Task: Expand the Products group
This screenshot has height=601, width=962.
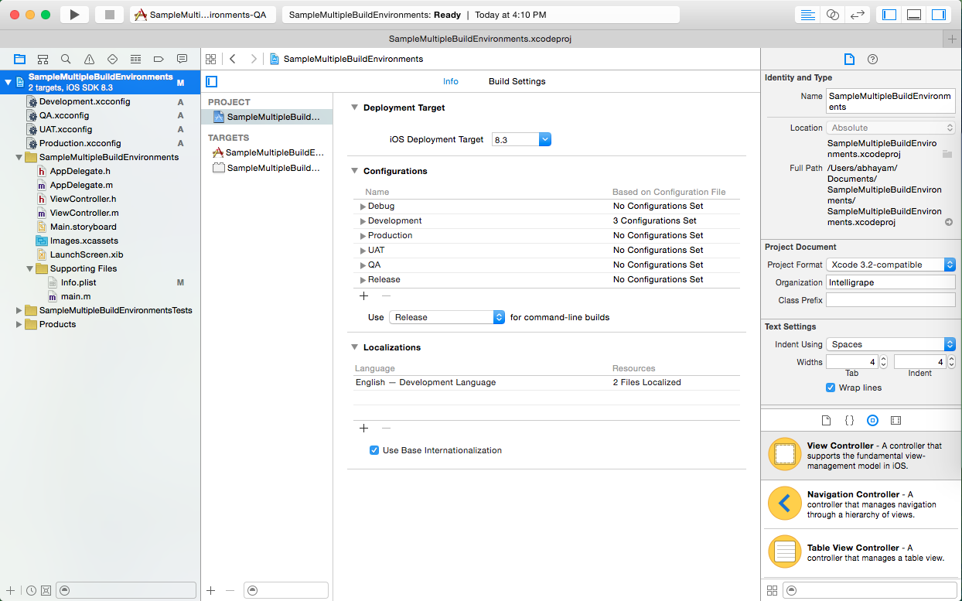Action: [19, 324]
